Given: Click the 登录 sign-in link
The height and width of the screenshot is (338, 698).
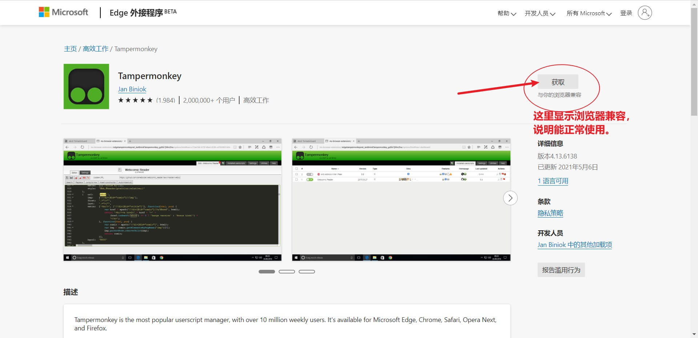Looking at the screenshot, I should [x=626, y=13].
